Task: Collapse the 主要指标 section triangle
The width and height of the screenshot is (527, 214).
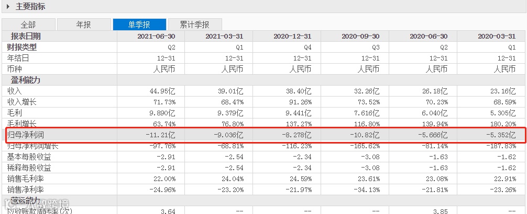Action: (x=8, y=6)
